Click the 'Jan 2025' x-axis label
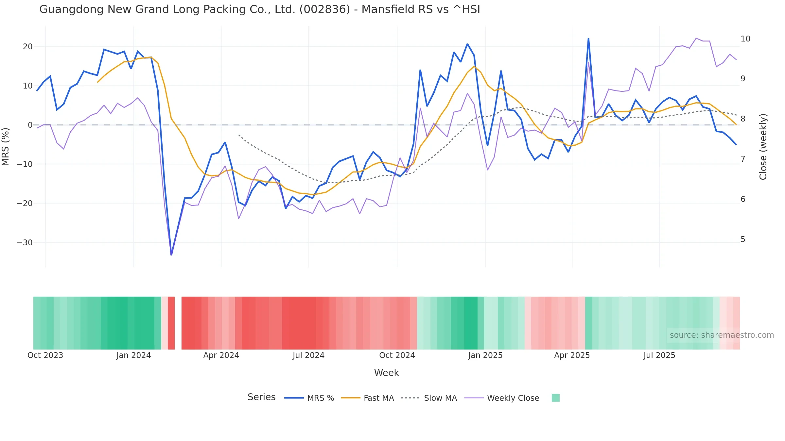This screenshot has height=441, width=785. (x=485, y=355)
